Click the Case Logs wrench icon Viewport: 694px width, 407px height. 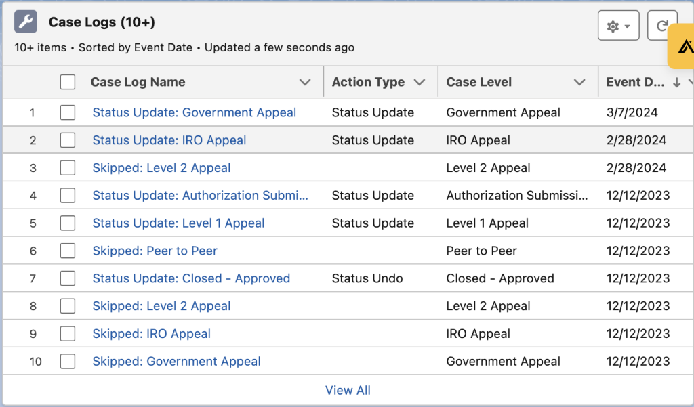(26, 22)
